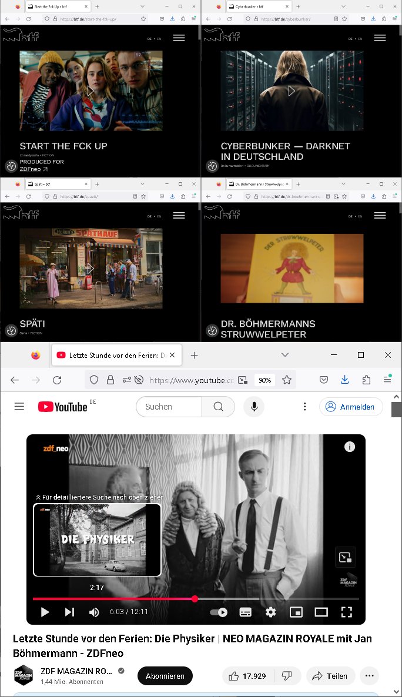This screenshot has width=402, height=697.
Task: Play the YouTube video
Action: pos(45,612)
